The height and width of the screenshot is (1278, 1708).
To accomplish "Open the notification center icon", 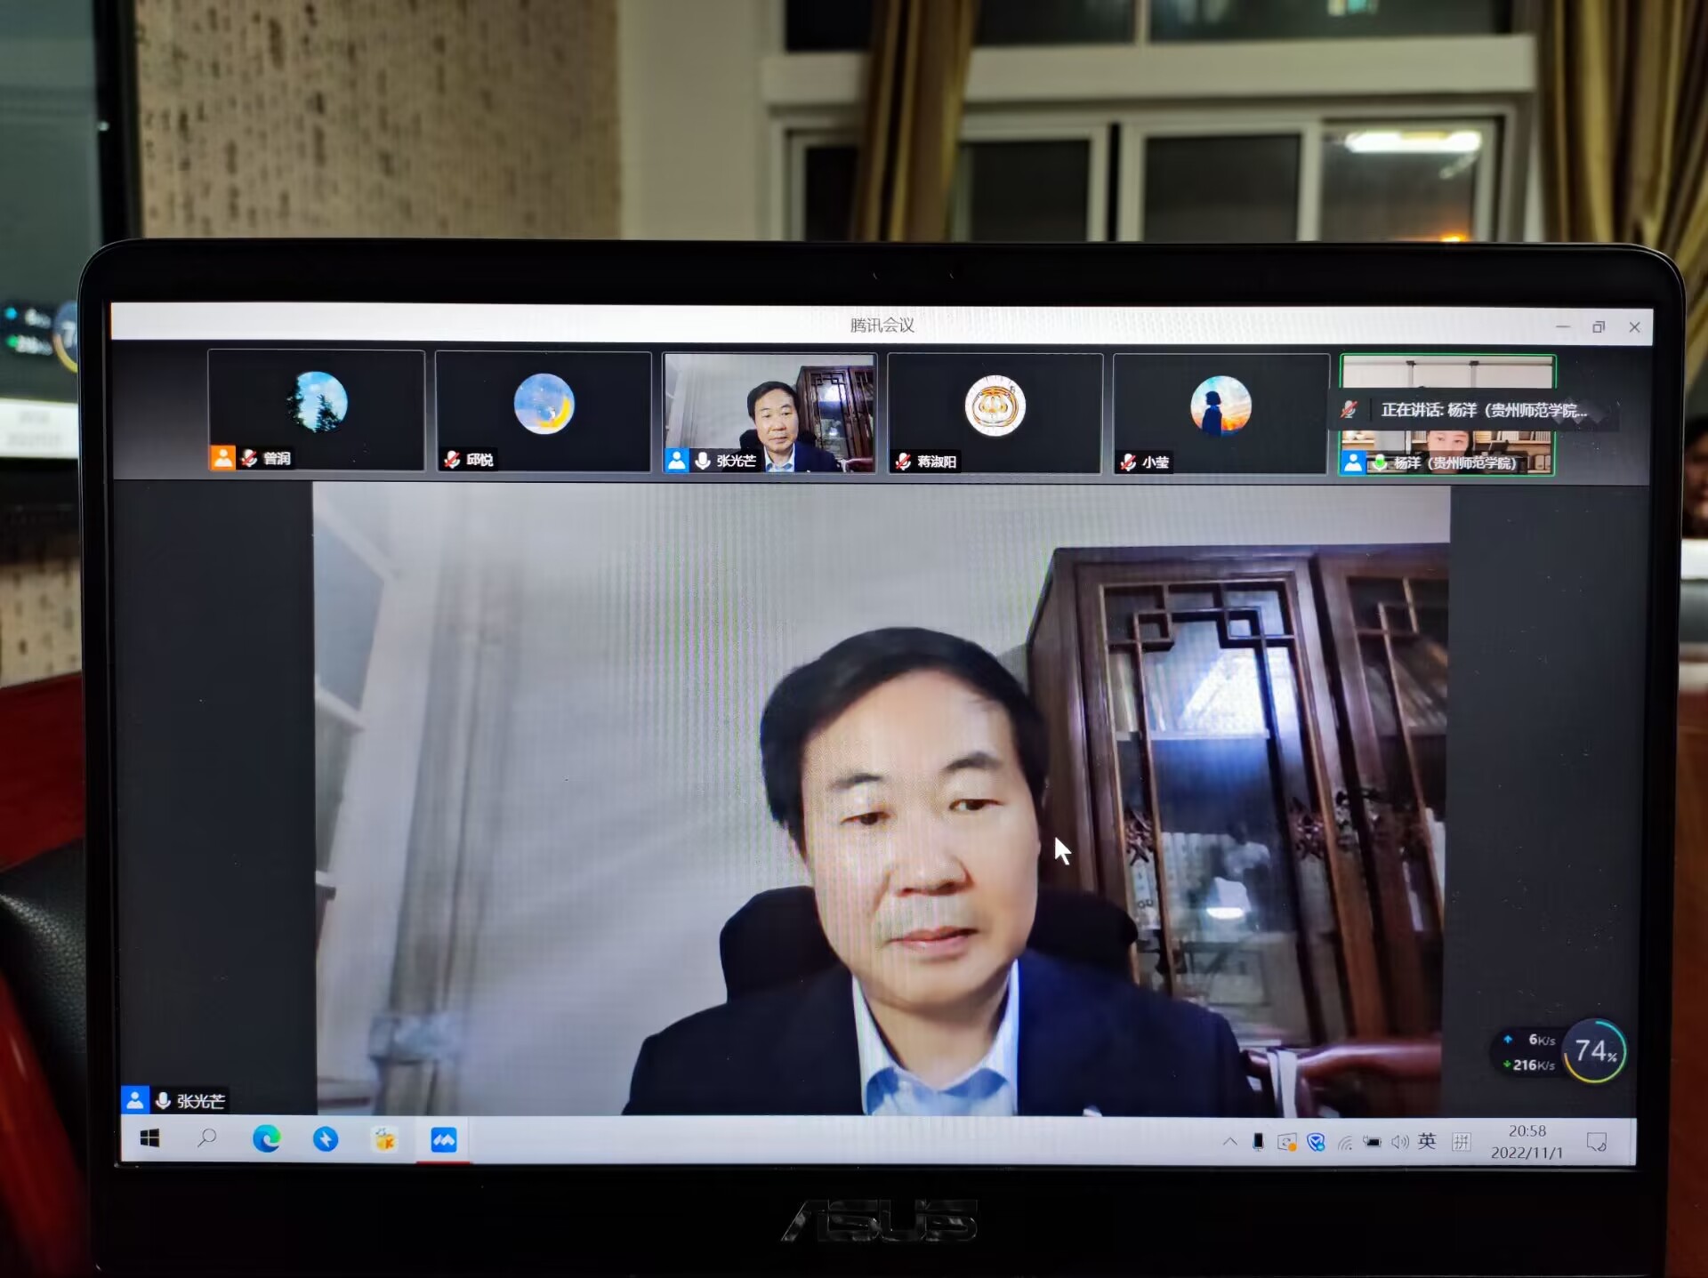I will click(1596, 1142).
